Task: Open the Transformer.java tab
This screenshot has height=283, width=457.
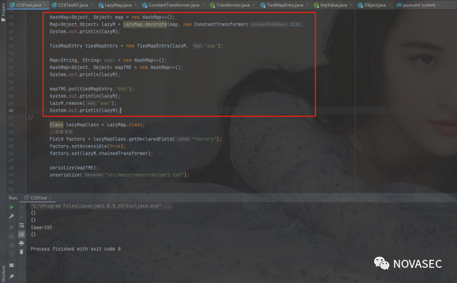Action: coord(233,5)
